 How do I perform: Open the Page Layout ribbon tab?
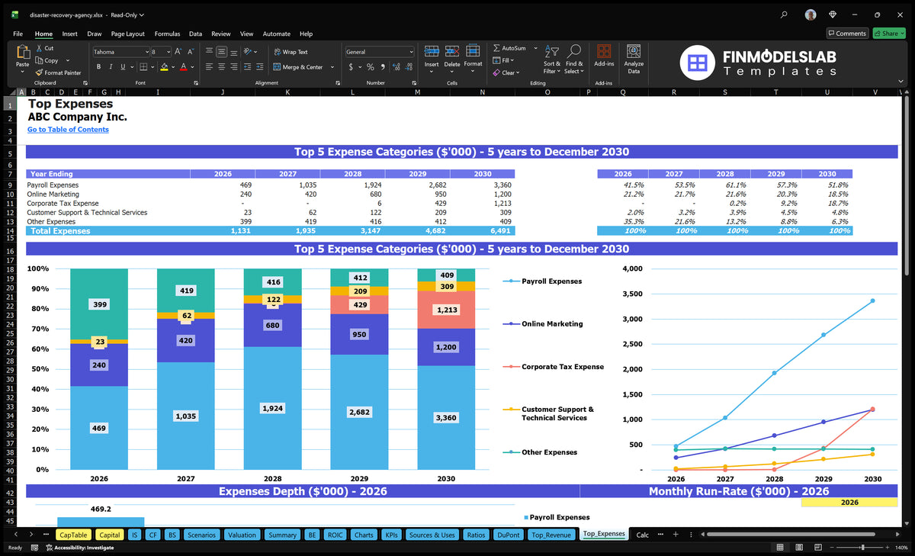(x=127, y=34)
